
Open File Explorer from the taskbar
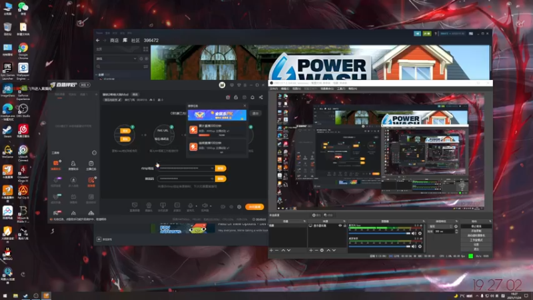(x=15, y=296)
